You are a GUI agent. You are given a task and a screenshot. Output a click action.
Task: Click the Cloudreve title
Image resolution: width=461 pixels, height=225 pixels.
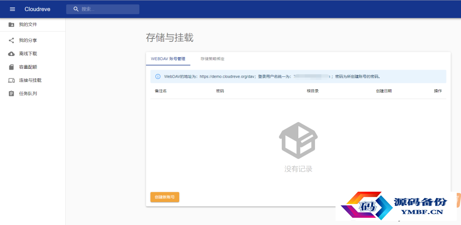click(37, 9)
